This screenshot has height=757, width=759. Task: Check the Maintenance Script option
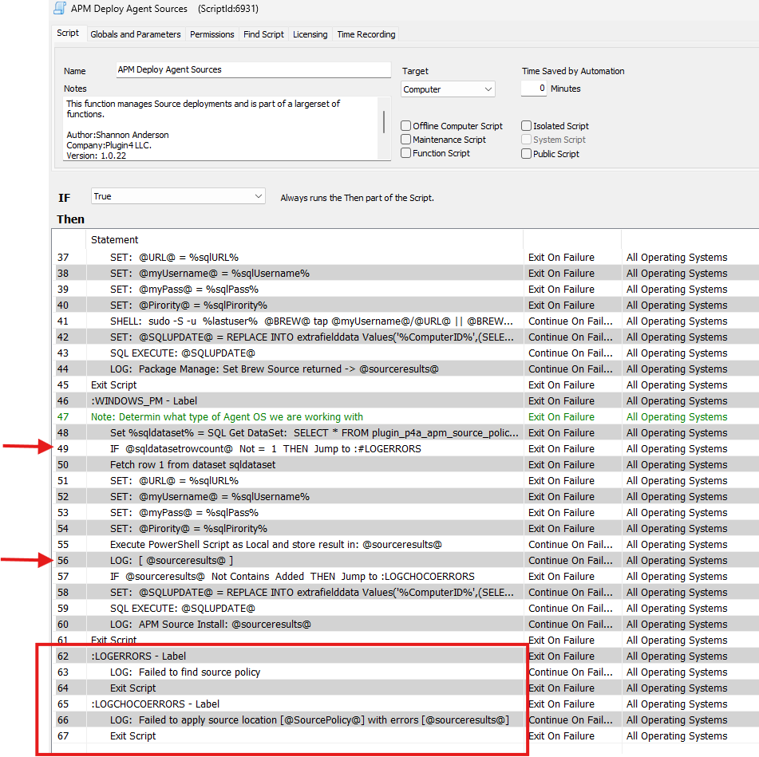click(x=406, y=139)
